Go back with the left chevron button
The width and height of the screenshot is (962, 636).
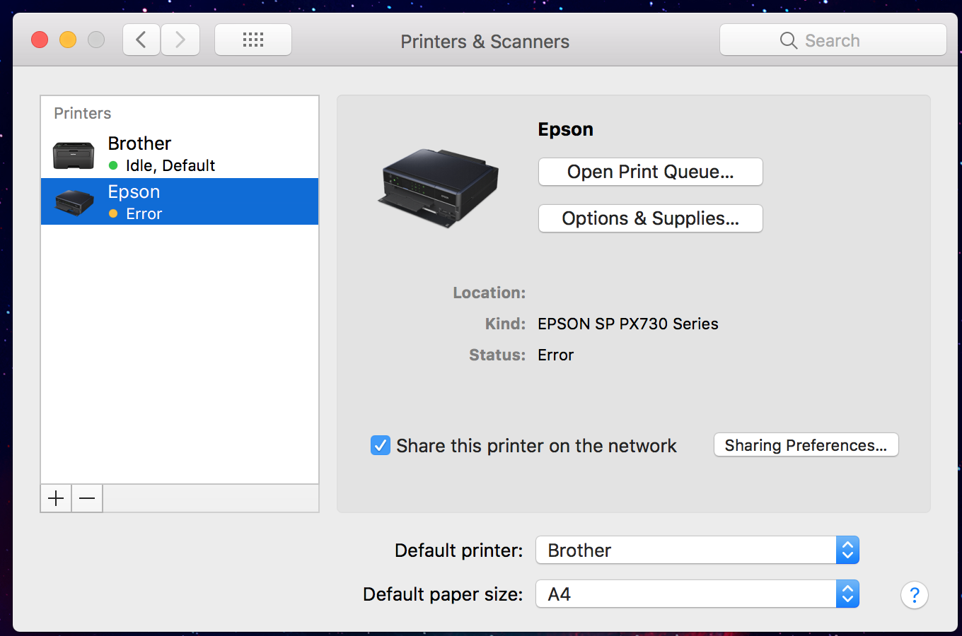pyautogui.click(x=141, y=40)
